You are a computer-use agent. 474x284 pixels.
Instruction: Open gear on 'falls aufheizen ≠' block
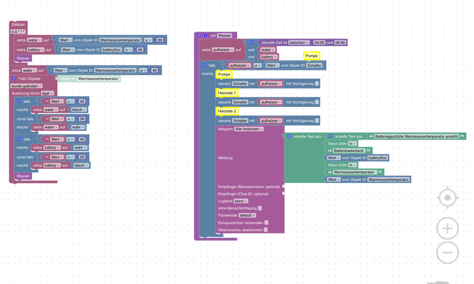click(x=204, y=65)
